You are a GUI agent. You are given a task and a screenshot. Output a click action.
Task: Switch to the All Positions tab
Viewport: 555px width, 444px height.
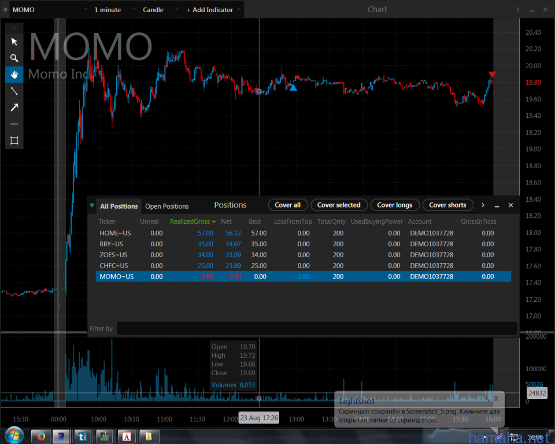tap(119, 206)
